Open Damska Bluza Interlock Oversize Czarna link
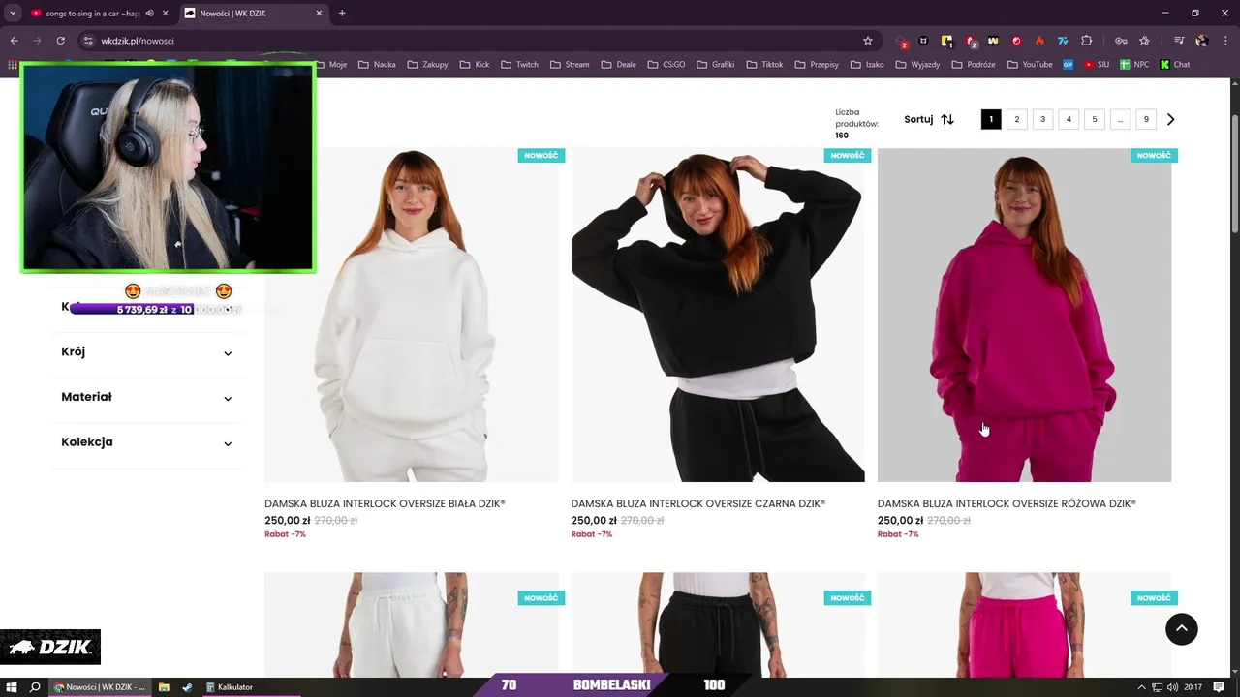 (698, 504)
